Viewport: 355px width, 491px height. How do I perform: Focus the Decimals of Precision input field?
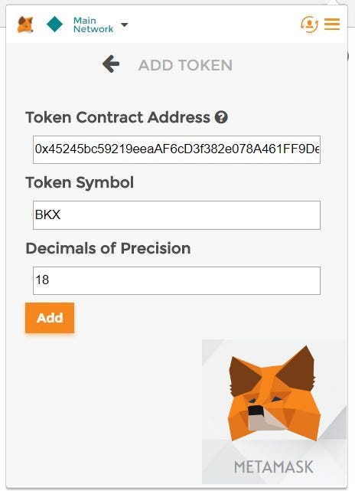click(x=177, y=280)
